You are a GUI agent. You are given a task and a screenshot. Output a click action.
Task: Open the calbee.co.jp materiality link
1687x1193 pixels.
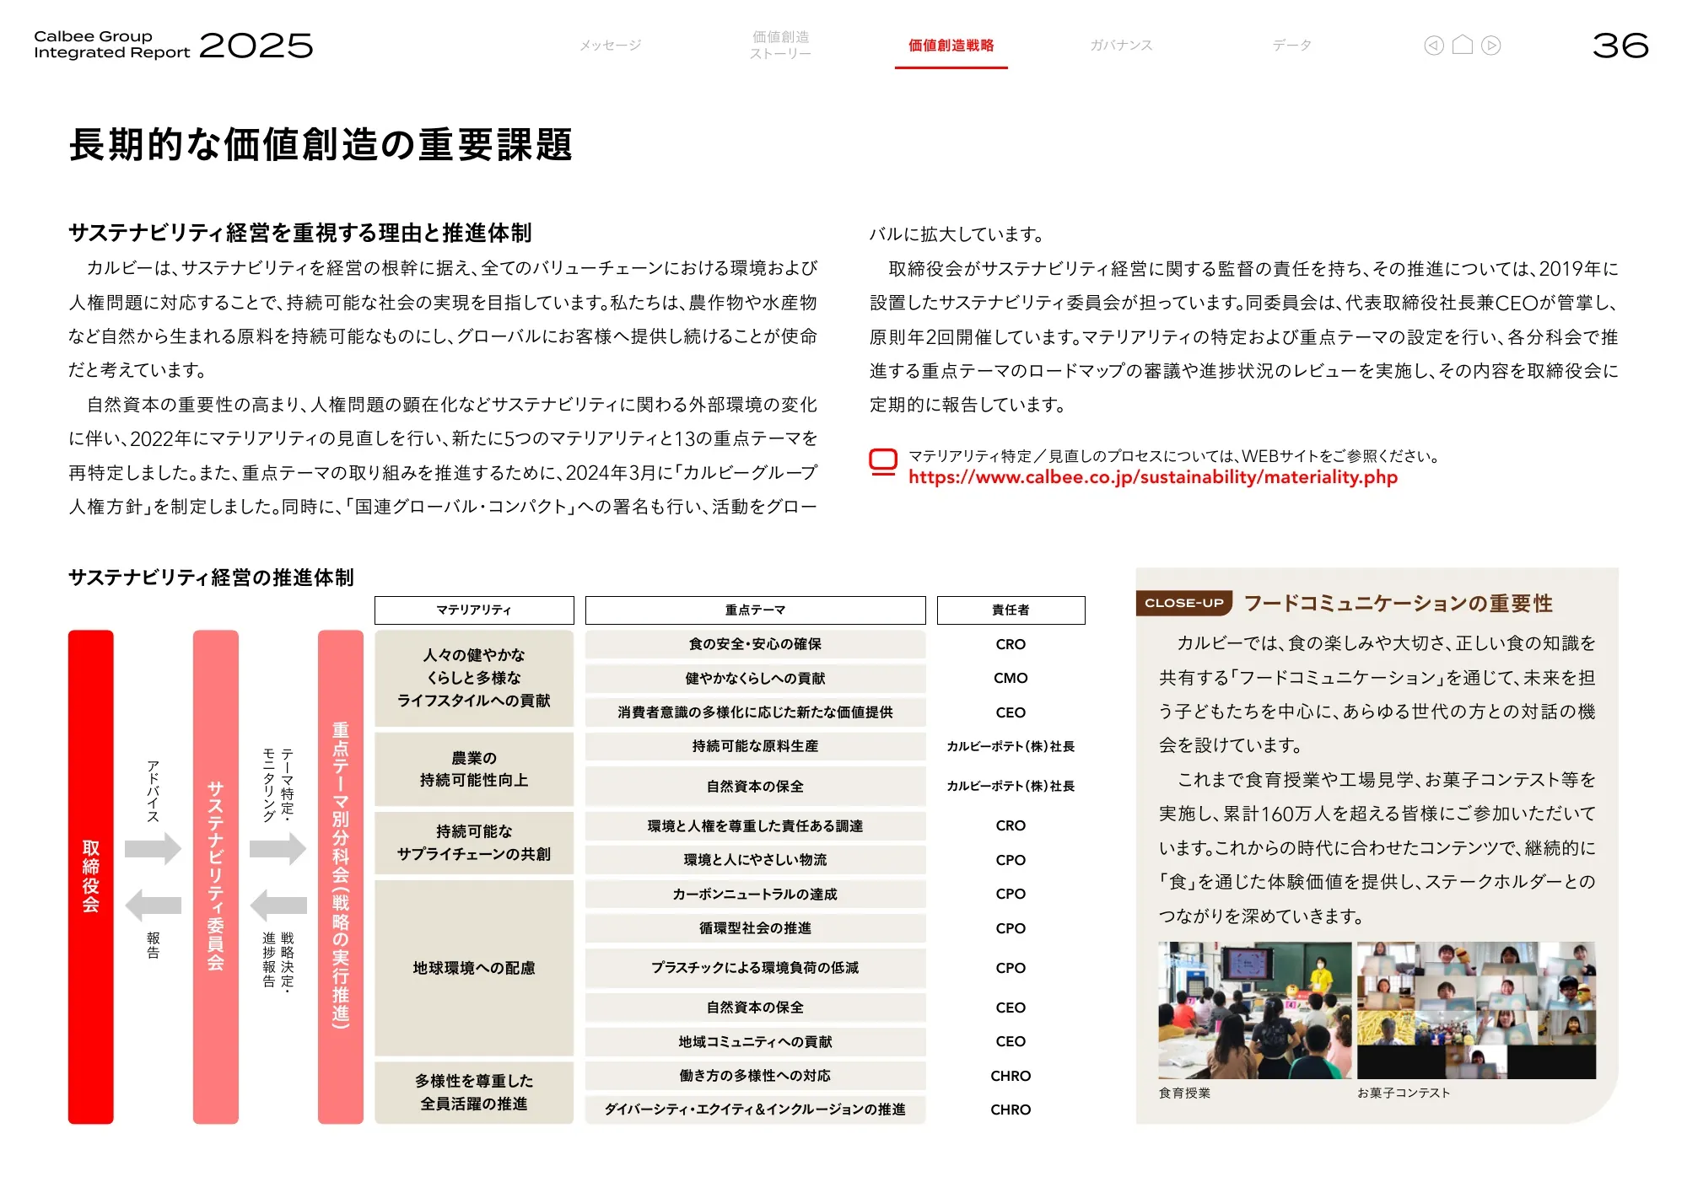pos(1152,477)
